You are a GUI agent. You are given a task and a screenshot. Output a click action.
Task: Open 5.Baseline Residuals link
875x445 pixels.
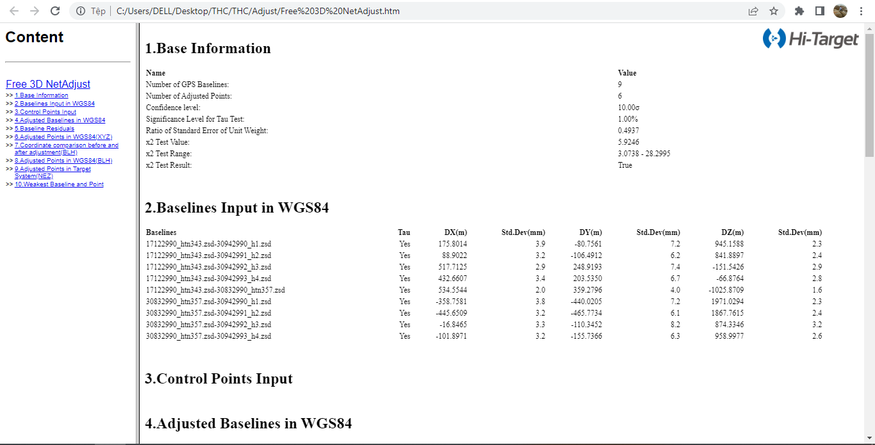(x=44, y=129)
